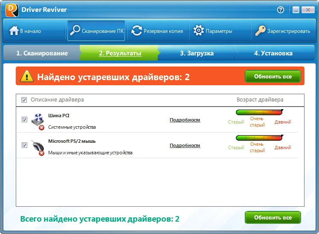The height and width of the screenshot is (234, 319).
Task: Select the 4. Установка step
Action: click(273, 53)
